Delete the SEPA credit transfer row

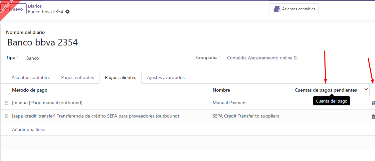pyautogui.click(x=373, y=116)
